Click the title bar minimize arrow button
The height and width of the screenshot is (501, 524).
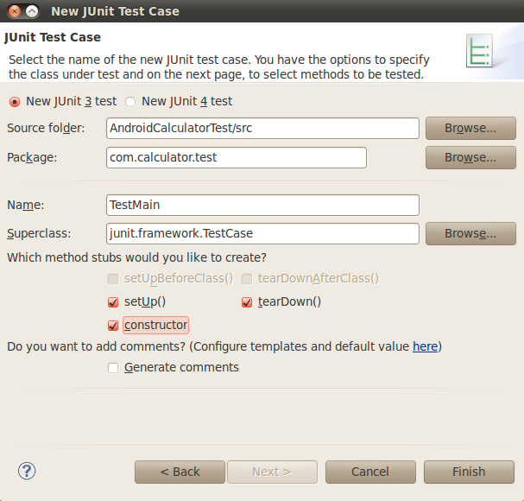[32, 11]
